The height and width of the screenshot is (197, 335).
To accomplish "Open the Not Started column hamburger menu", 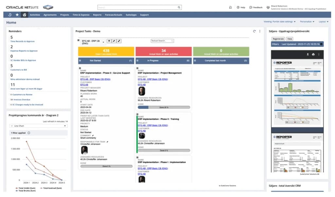I will (80, 61).
